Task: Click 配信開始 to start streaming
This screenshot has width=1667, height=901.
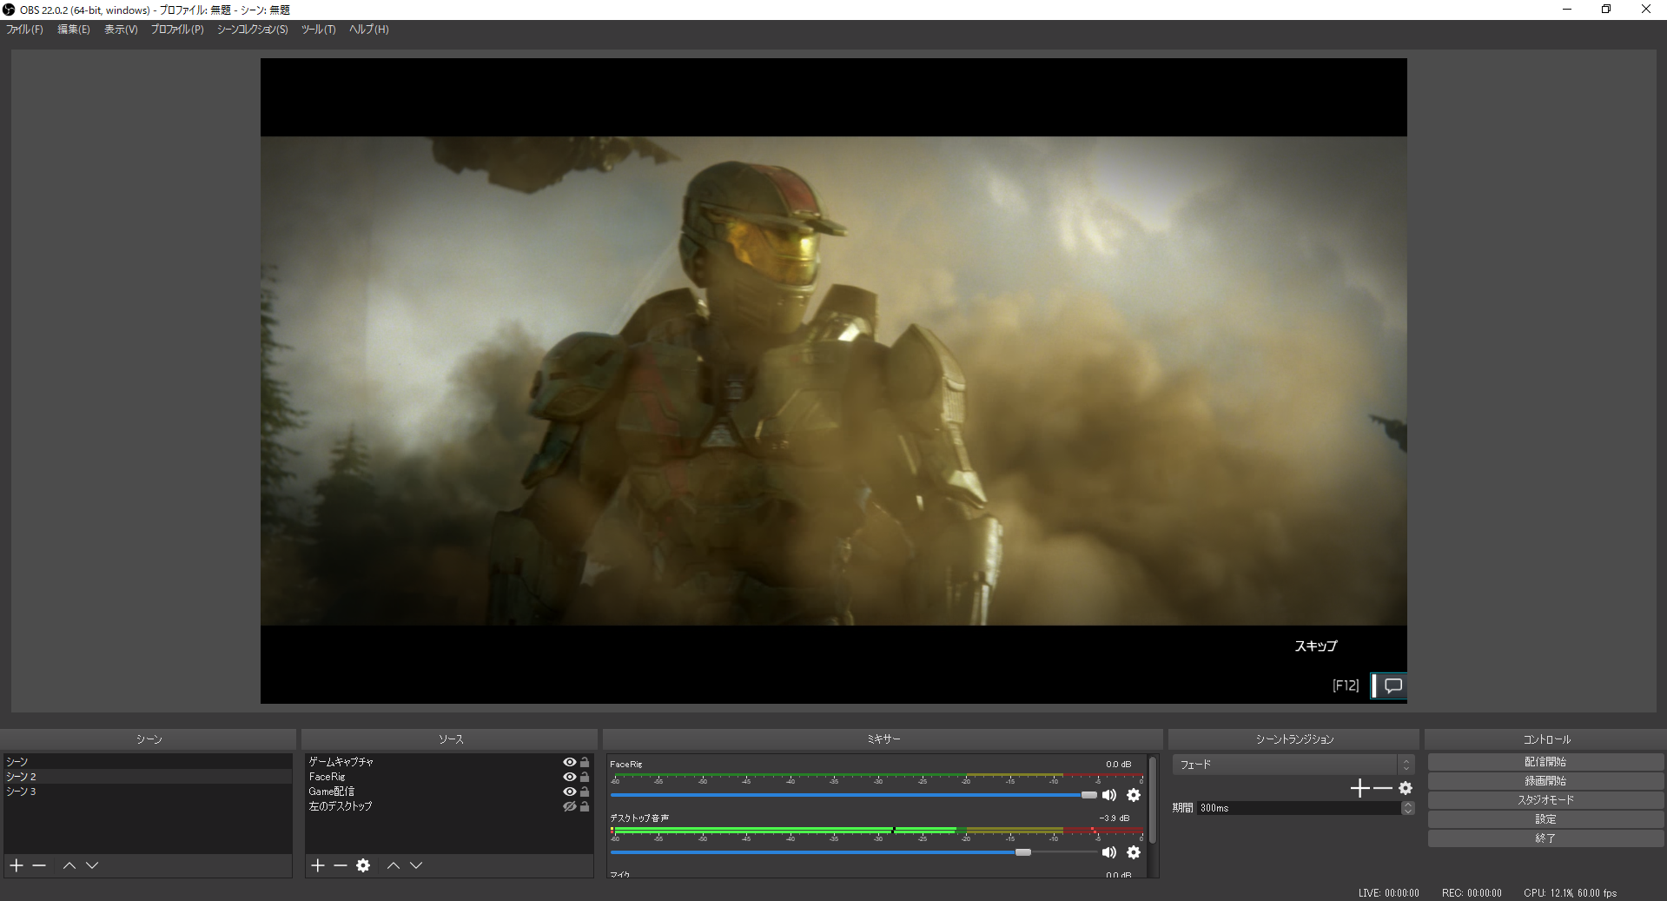Action: point(1545,761)
